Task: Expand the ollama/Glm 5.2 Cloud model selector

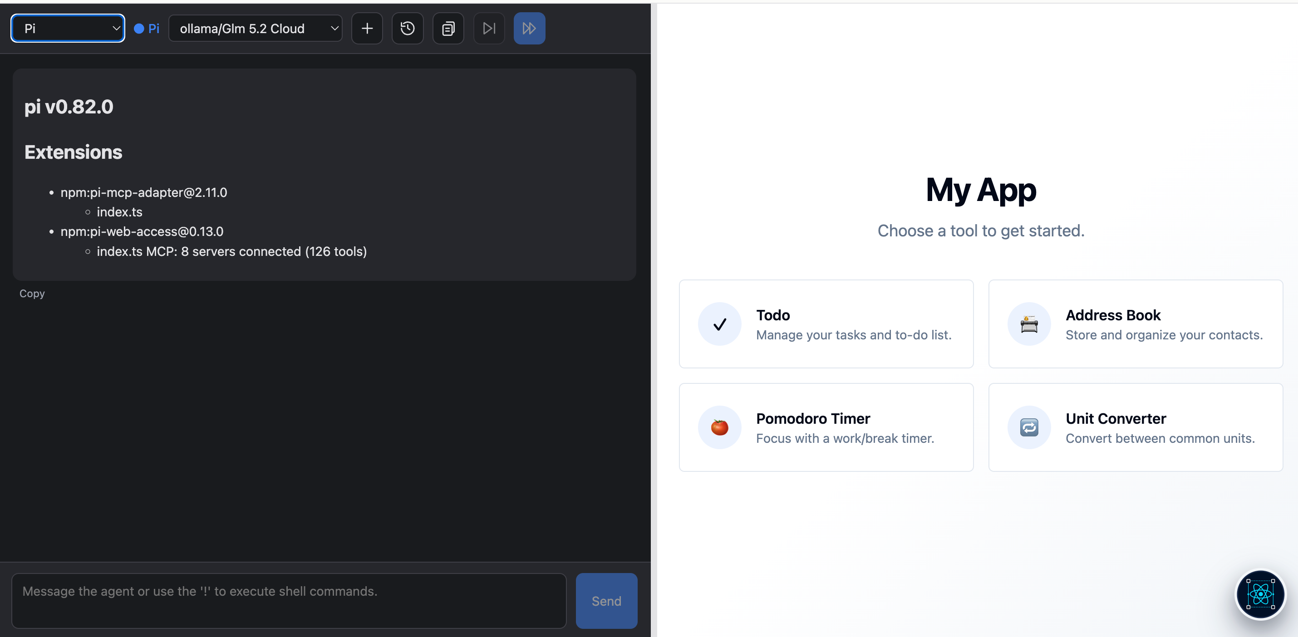Action: pos(256,28)
